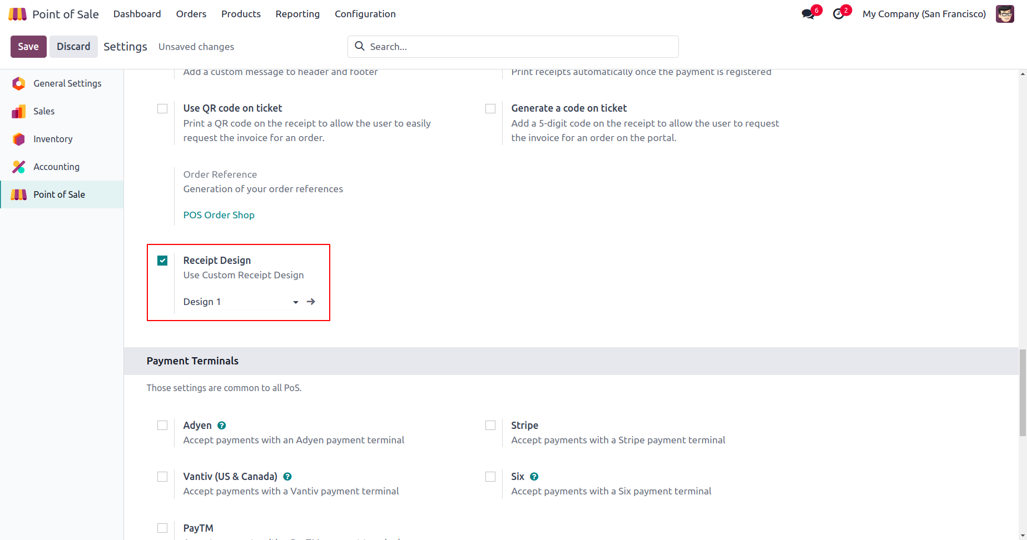Click the user avatar picture
Viewport: 1027px width, 540px height.
pyautogui.click(x=1005, y=14)
